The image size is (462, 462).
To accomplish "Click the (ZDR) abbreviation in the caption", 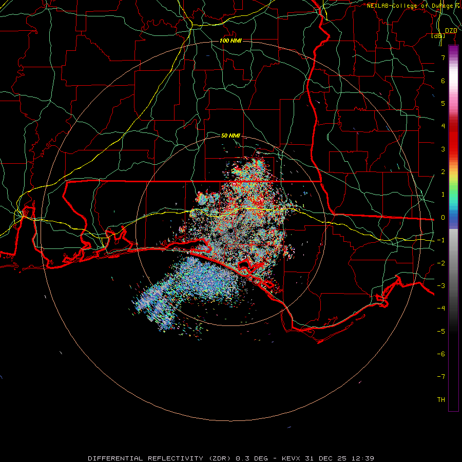I will coord(221,458).
